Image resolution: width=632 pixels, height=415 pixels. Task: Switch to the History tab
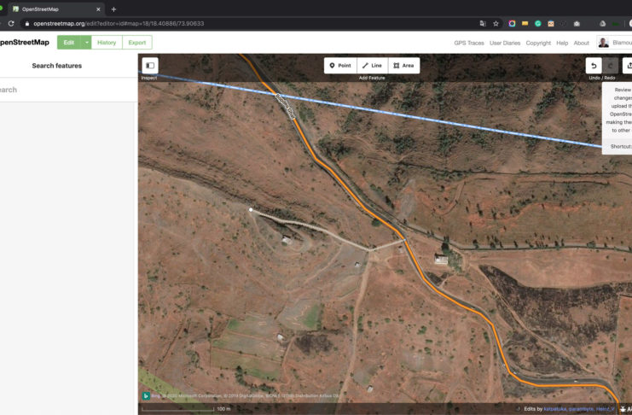(x=107, y=43)
